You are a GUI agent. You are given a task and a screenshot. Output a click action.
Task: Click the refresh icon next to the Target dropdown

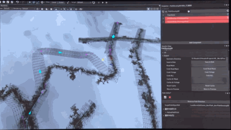point(94,3)
